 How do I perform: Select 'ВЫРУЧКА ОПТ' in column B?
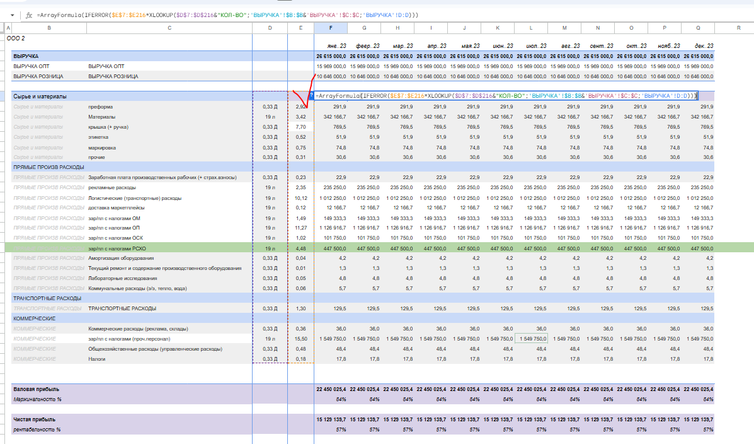[x=31, y=66]
